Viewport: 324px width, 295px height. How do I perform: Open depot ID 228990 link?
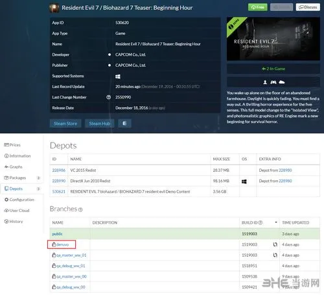[59, 181]
